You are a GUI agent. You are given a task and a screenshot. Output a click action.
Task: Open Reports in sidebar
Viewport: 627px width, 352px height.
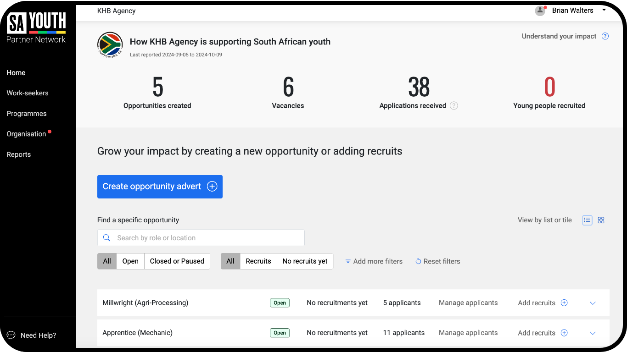point(19,154)
